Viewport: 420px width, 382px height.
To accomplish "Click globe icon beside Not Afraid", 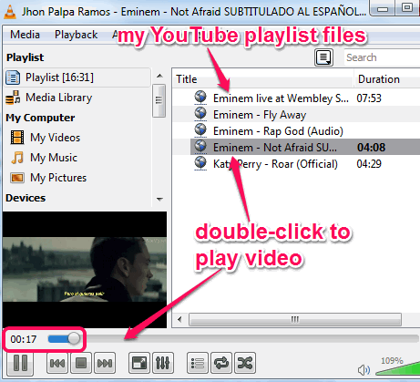I will 200,147.
